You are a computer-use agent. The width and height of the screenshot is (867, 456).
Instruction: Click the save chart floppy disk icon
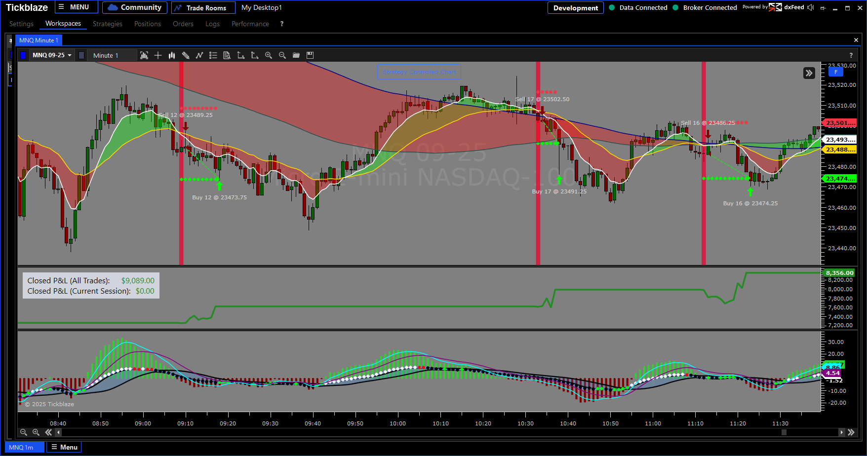(310, 55)
